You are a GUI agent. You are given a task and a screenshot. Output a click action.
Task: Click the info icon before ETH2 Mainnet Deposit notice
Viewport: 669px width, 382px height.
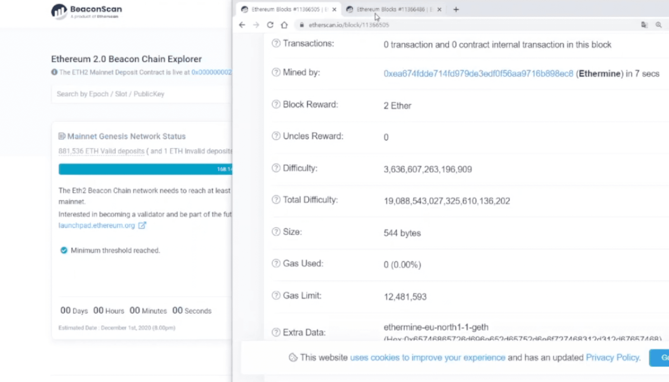[x=54, y=72]
